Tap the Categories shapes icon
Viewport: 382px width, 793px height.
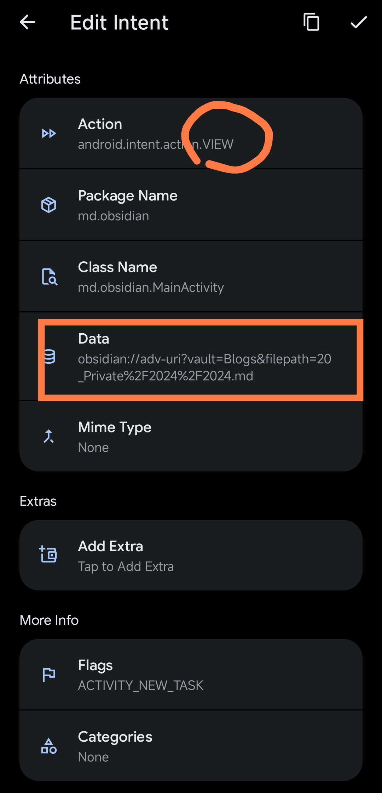point(49,746)
